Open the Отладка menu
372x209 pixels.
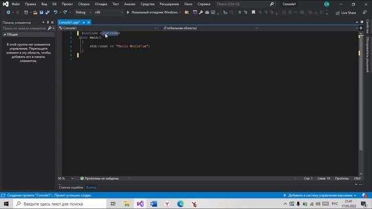pos(101,4)
